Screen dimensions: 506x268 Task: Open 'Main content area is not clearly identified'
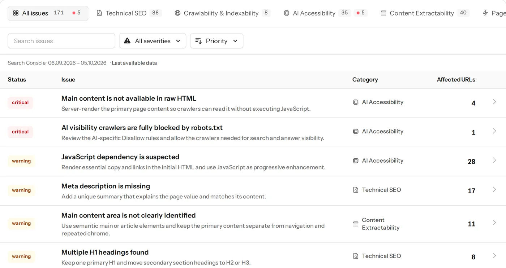128,215
